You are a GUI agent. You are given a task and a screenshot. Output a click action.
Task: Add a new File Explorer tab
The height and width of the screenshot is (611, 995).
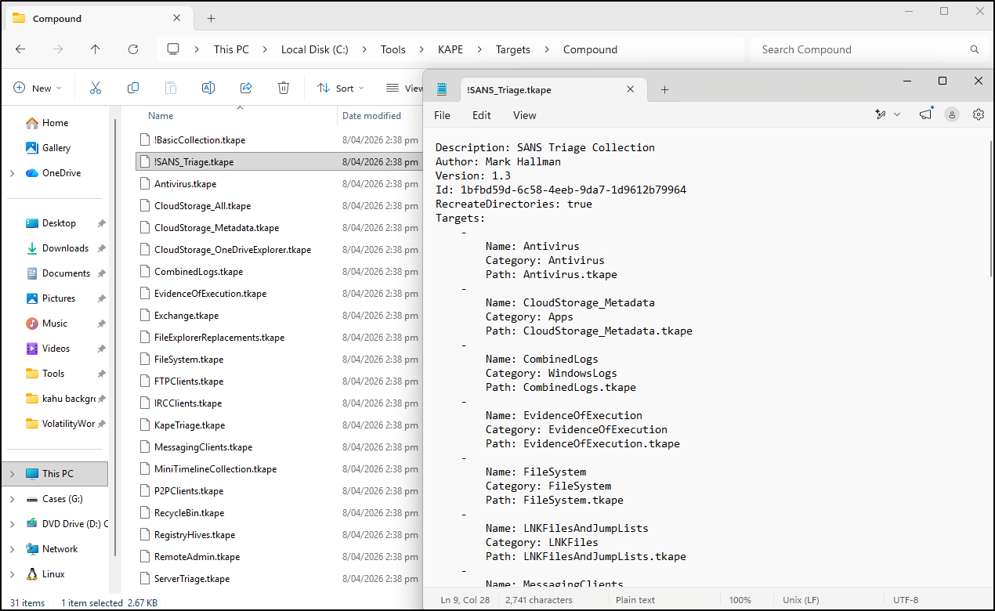(211, 18)
